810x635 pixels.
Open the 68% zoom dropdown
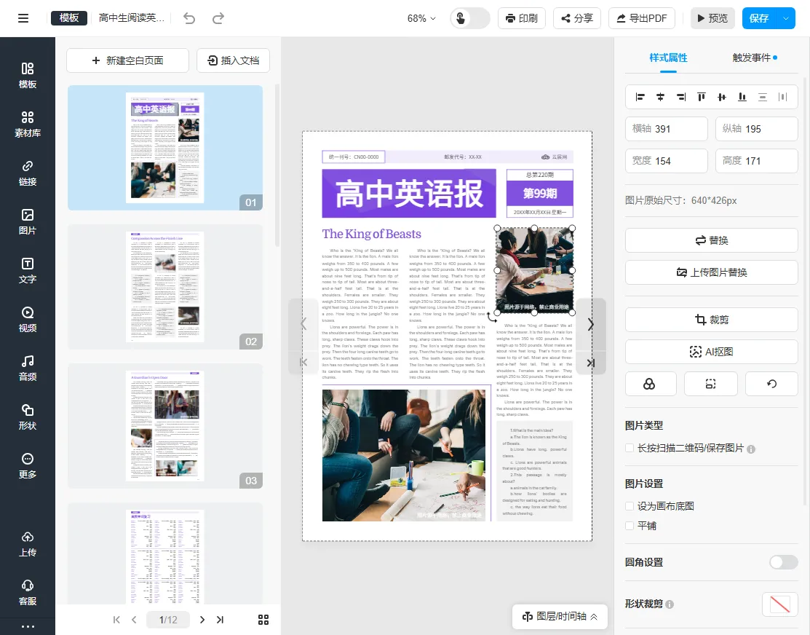point(421,19)
